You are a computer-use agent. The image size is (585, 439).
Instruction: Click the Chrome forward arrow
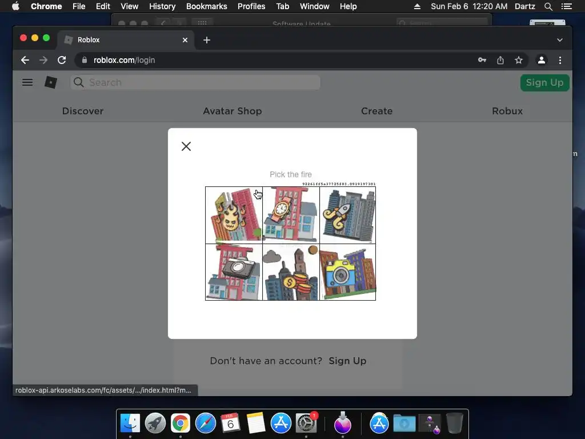click(x=43, y=60)
